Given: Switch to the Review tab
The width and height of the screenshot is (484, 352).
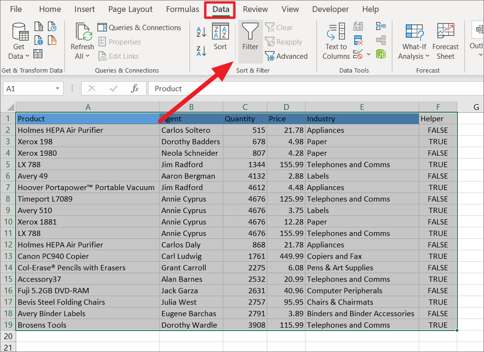Looking at the screenshot, I should click(x=255, y=9).
